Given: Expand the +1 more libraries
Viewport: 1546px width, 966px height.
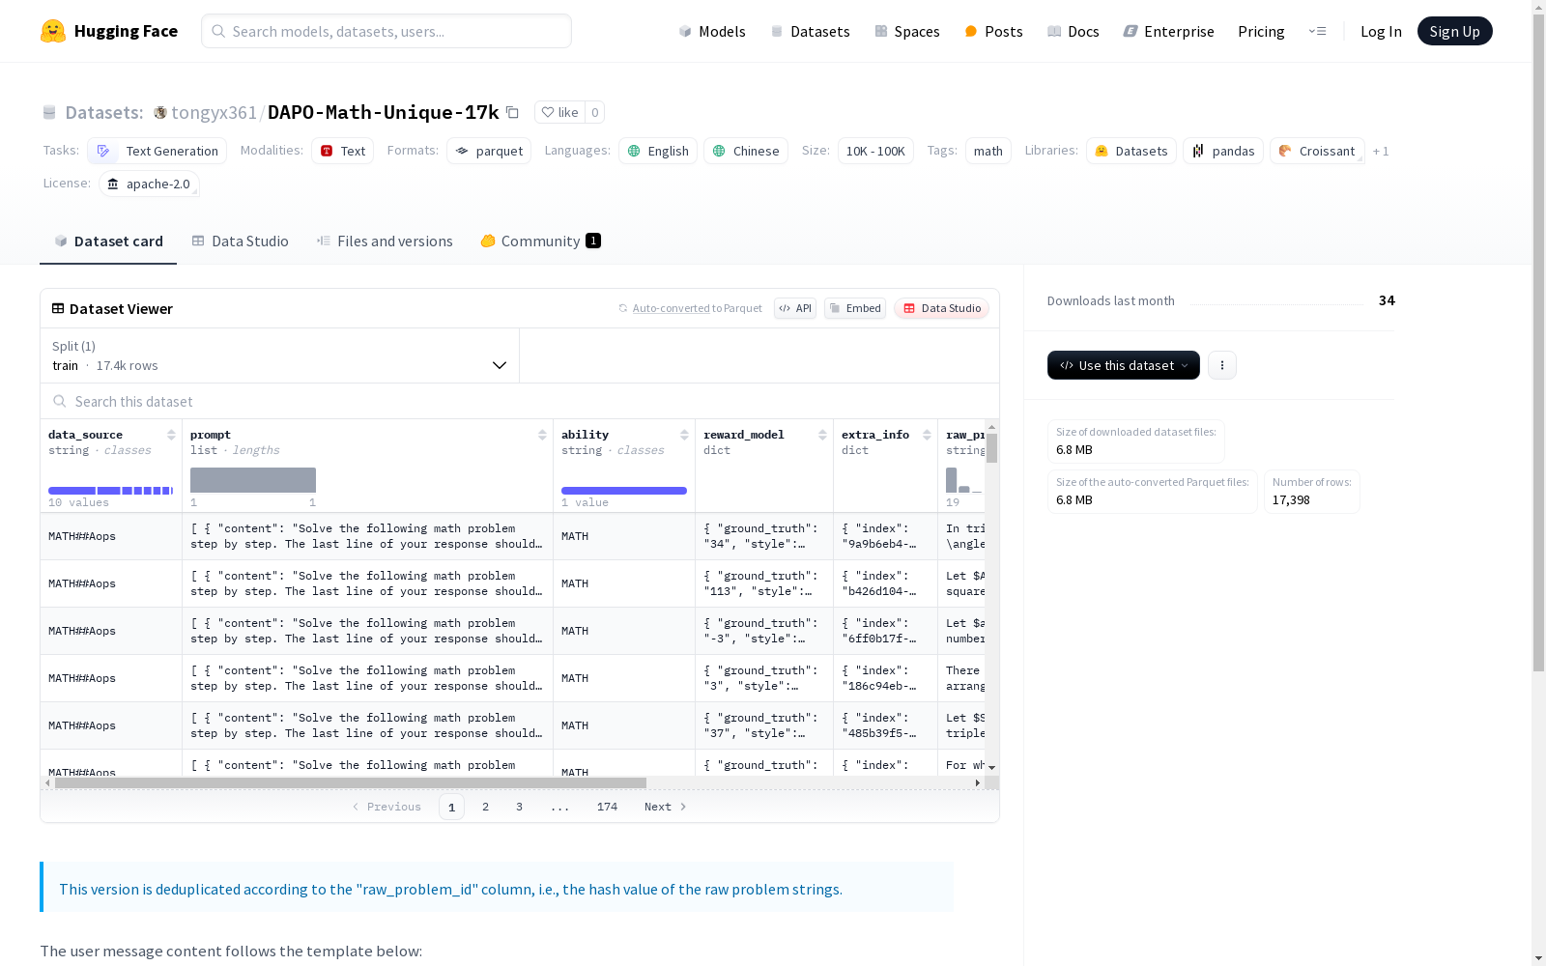Looking at the screenshot, I should click(1381, 151).
